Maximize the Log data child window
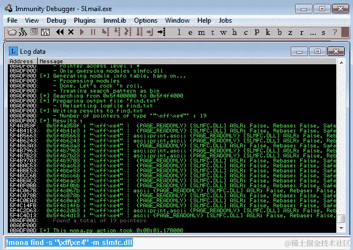Image resolution: width=353 pixels, height=250 pixels. 317,52
